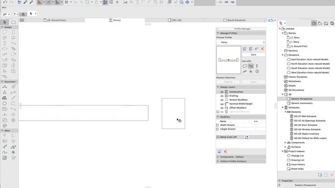Select the Nominal Width/Height layer row

click(x=241, y=104)
